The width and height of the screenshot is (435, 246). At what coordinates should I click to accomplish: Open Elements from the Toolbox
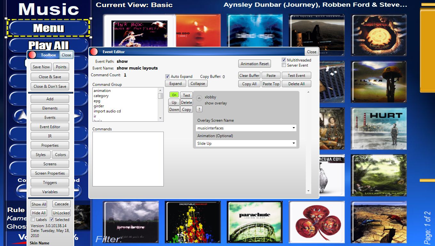tap(50, 108)
